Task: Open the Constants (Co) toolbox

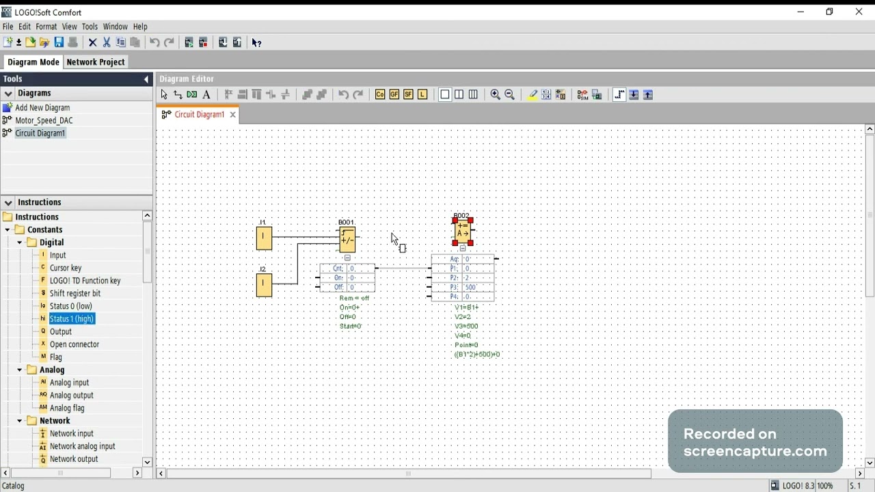Action: point(380,95)
